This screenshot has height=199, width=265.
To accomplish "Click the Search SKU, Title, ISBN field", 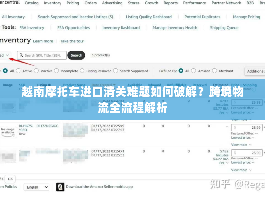I will [42, 55].
